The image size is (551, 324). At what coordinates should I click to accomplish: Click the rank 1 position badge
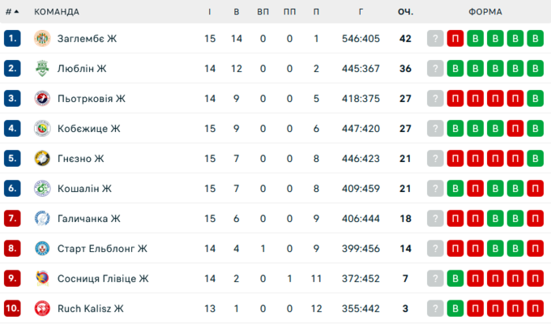(11, 39)
